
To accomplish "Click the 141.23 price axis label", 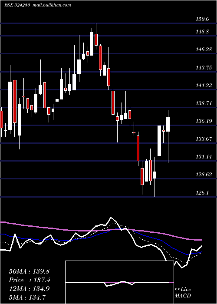I will [x=204, y=85].
